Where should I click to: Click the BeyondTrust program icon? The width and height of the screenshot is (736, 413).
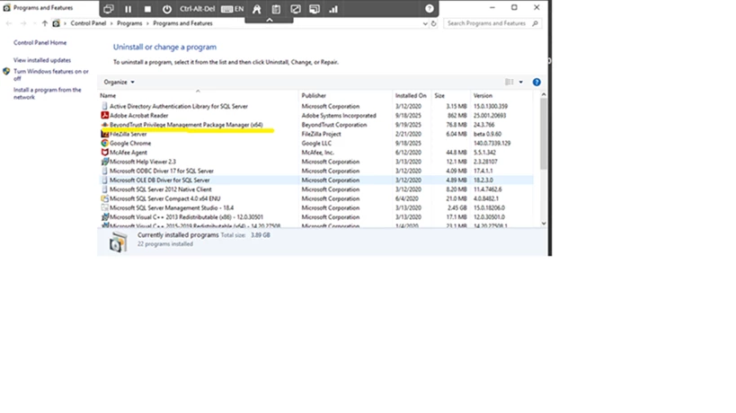tap(104, 125)
